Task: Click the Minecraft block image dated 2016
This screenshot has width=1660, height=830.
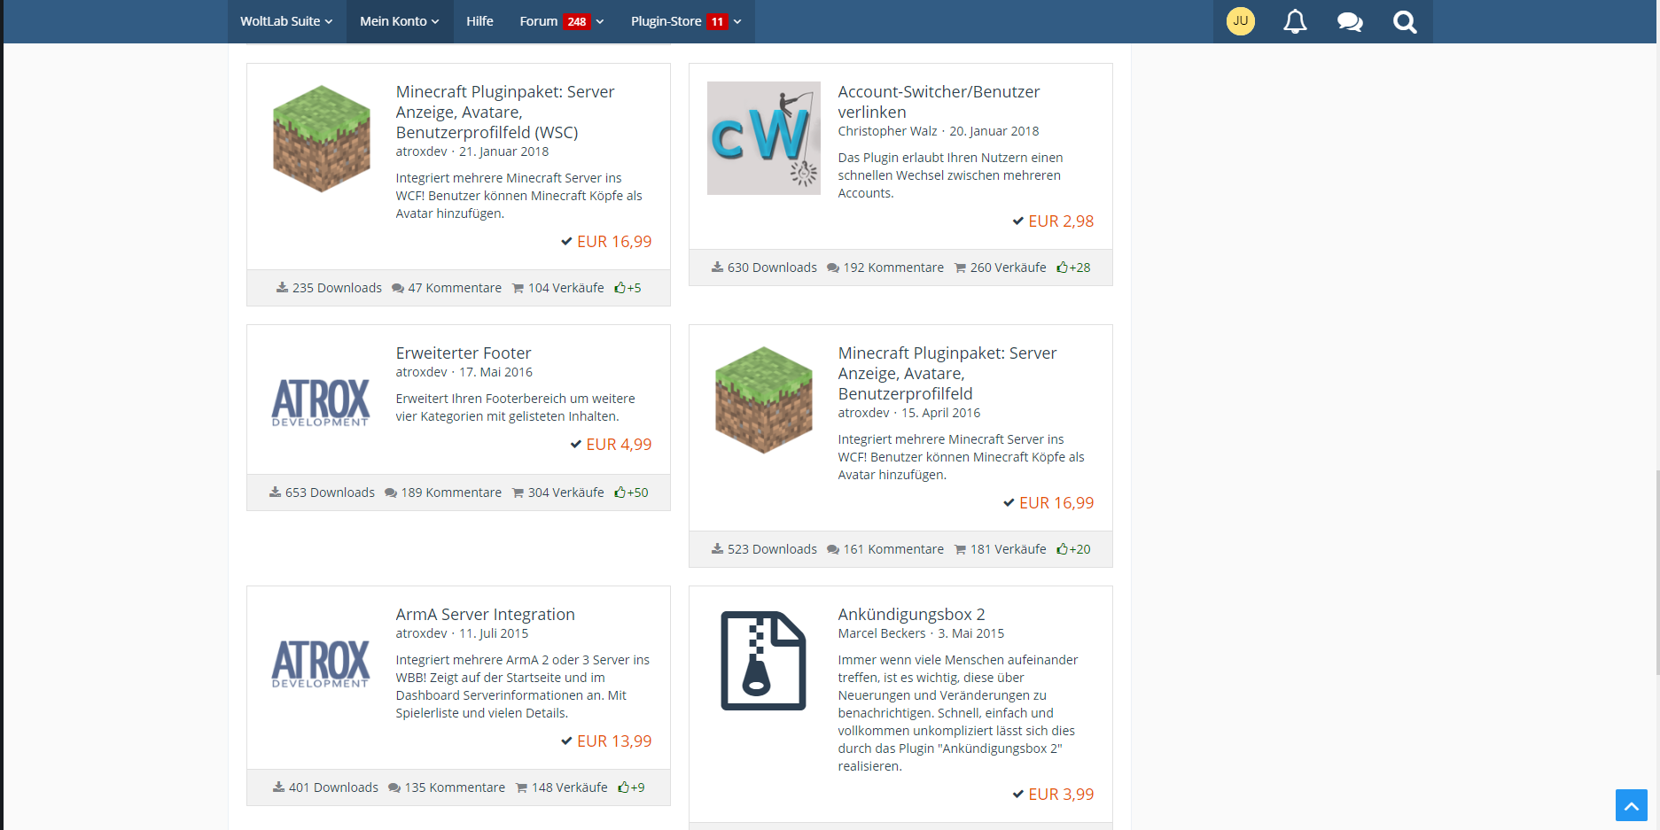Action: [763, 399]
